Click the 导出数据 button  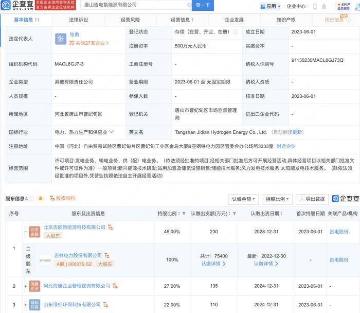pyautogui.click(x=312, y=199)
